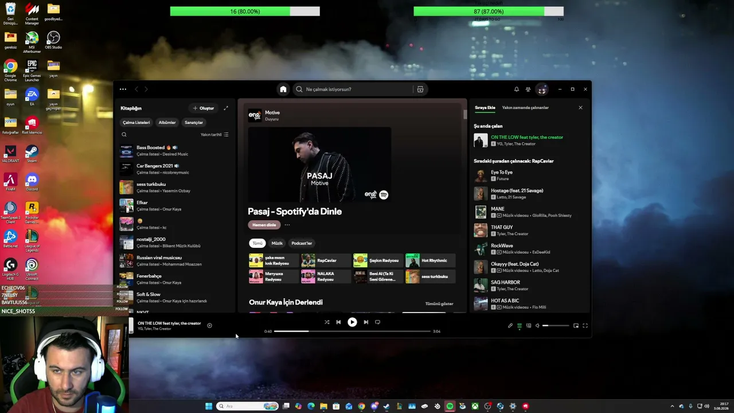Go back to the previous track
Screen dimensions: 734x413
[x=338, y=322]
